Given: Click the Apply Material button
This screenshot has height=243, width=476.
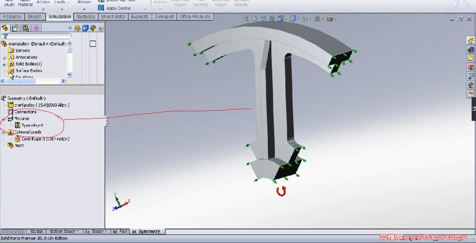Looking at the screenshot, I should pyautogui.click(x=25, y=3).
